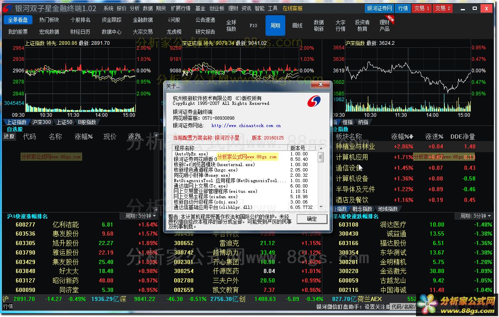Screen dimensions: 499x317
Task: Switch to the 概念指数 tab
Action: click(362, 209)
